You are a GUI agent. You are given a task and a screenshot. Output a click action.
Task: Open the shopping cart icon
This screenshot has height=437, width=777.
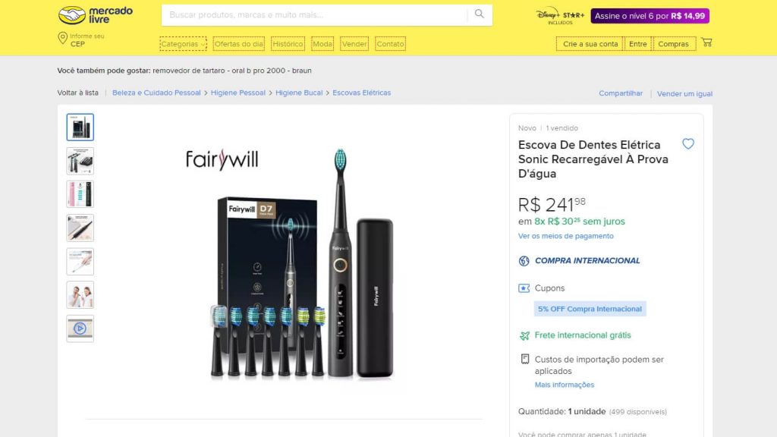(x=706, y=42)
